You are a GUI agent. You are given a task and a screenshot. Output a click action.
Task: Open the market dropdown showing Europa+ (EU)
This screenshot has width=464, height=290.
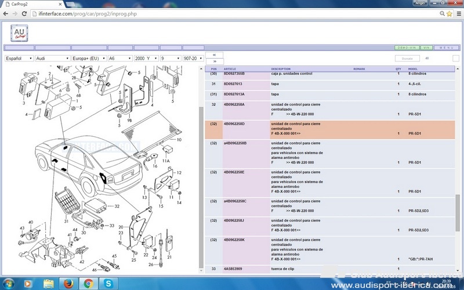click(x=89, y=59)
